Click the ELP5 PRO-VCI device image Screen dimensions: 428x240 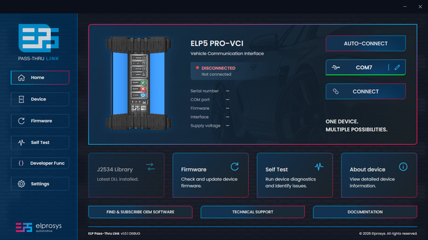(x=138, y=83)
